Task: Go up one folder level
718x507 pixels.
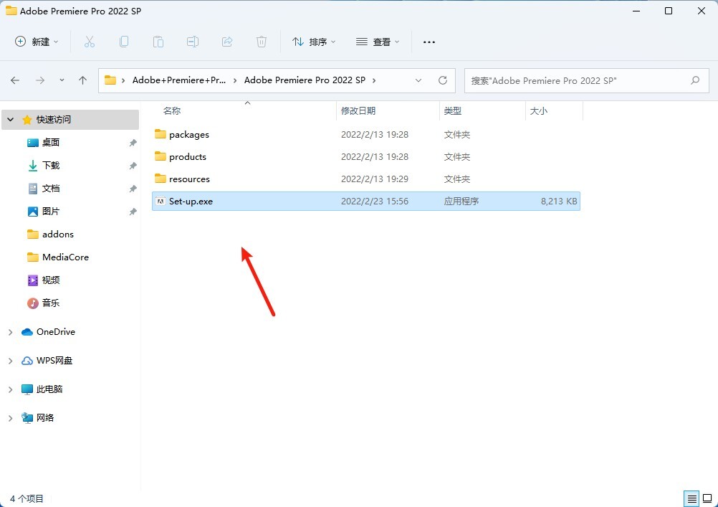Action: click(82, 80)
